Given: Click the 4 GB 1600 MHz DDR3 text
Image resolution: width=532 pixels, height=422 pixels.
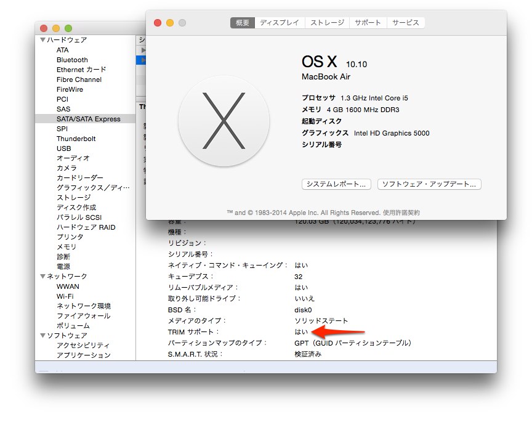Looking at the screenshot, I should point(363,110).
